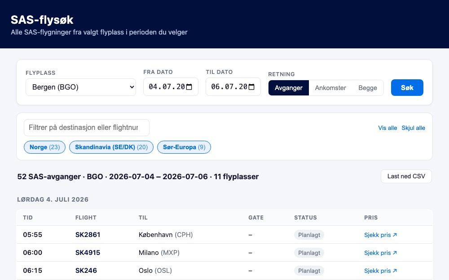Toggle the Skandinavia (SE/DK) filter chip

(x=111, y=147)
